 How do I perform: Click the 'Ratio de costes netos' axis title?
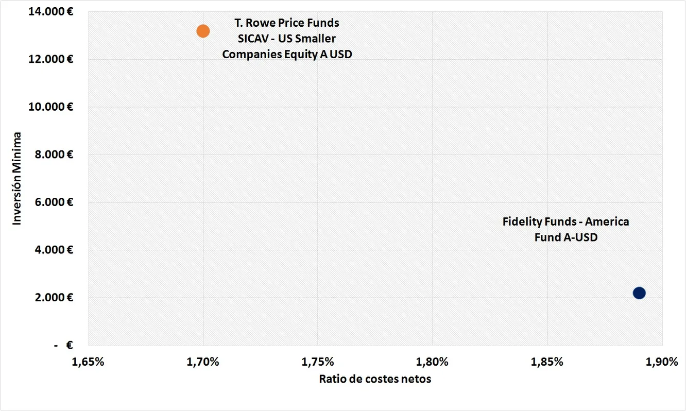[x=375, y=380]
